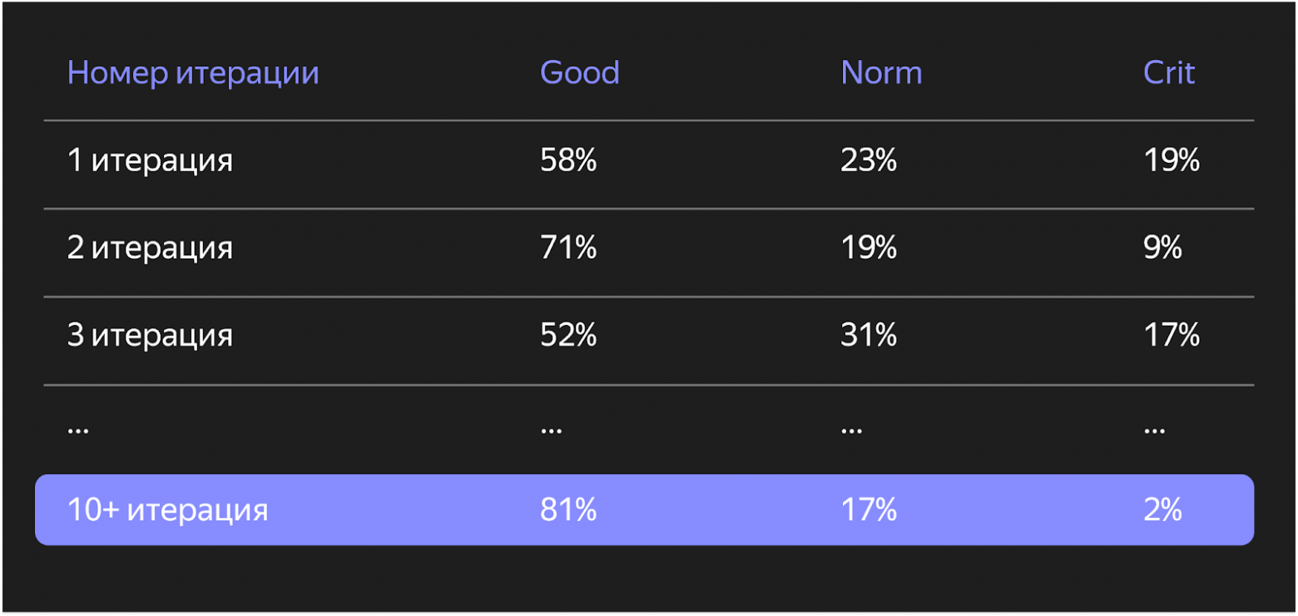
Task: Select the 'Norm' column header
Action: point(881,73)
